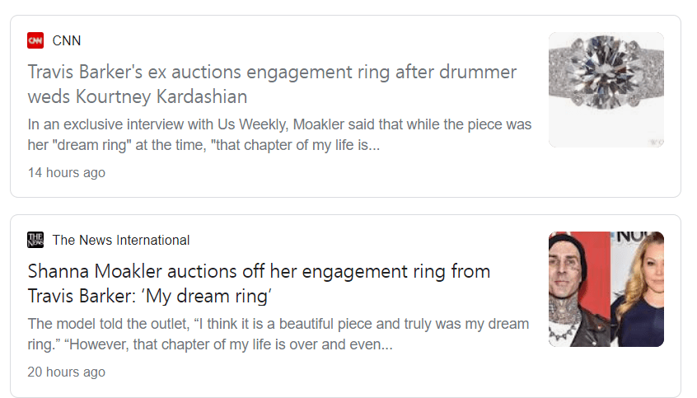Click the blonde woman in the thumbnail
The image size is (697, 398).
click(637, 289)
